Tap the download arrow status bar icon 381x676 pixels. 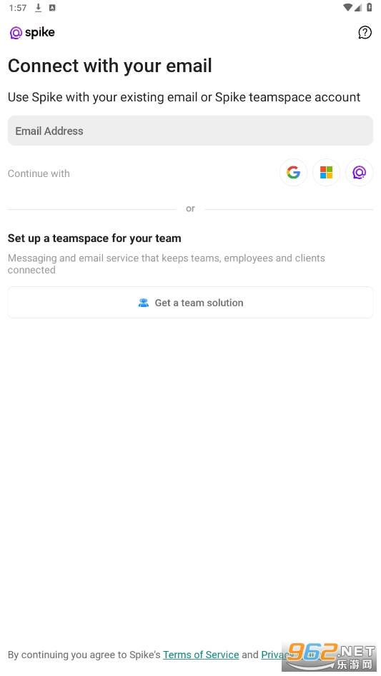point(38,8)
